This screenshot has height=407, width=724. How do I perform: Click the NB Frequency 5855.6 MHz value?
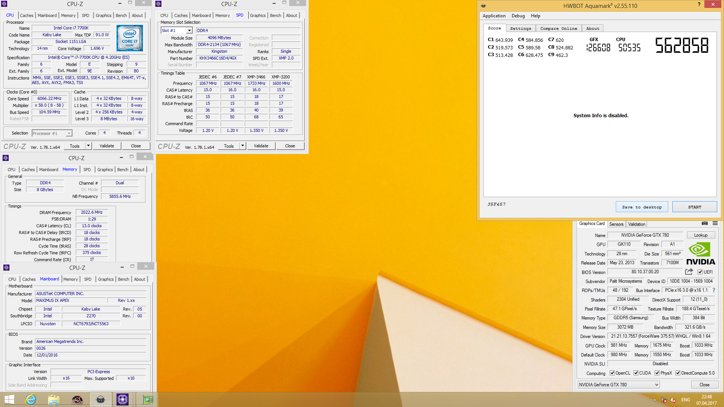pos(120,196)
